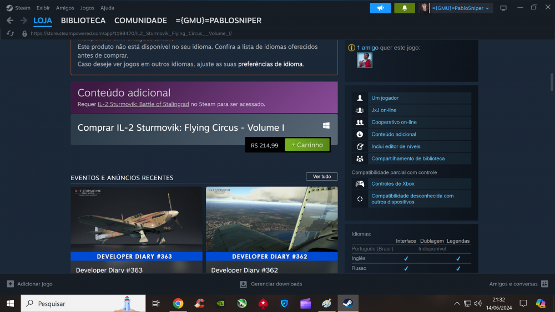Open the Exibir menu
This screenshot has height=312, width=555.
click(43, 8)
